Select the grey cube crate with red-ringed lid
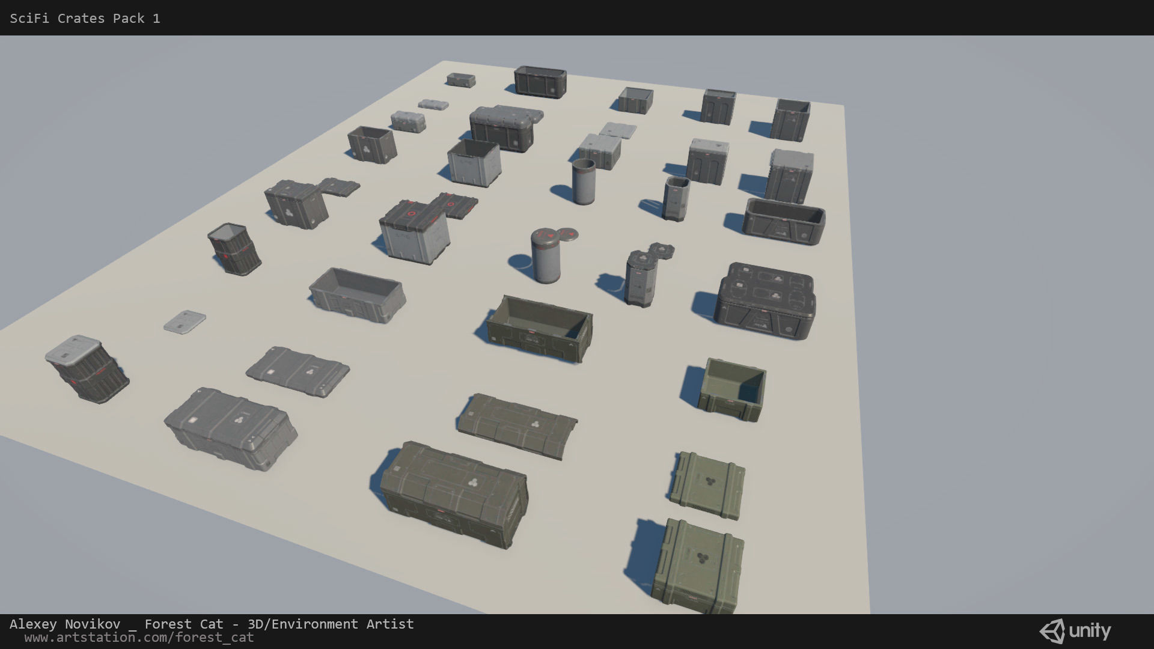 click(415, 232)
